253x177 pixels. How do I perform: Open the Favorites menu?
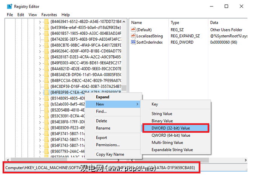tap(49, 15)
